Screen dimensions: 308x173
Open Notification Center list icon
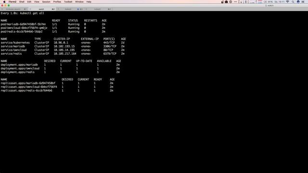coord(303,2)
